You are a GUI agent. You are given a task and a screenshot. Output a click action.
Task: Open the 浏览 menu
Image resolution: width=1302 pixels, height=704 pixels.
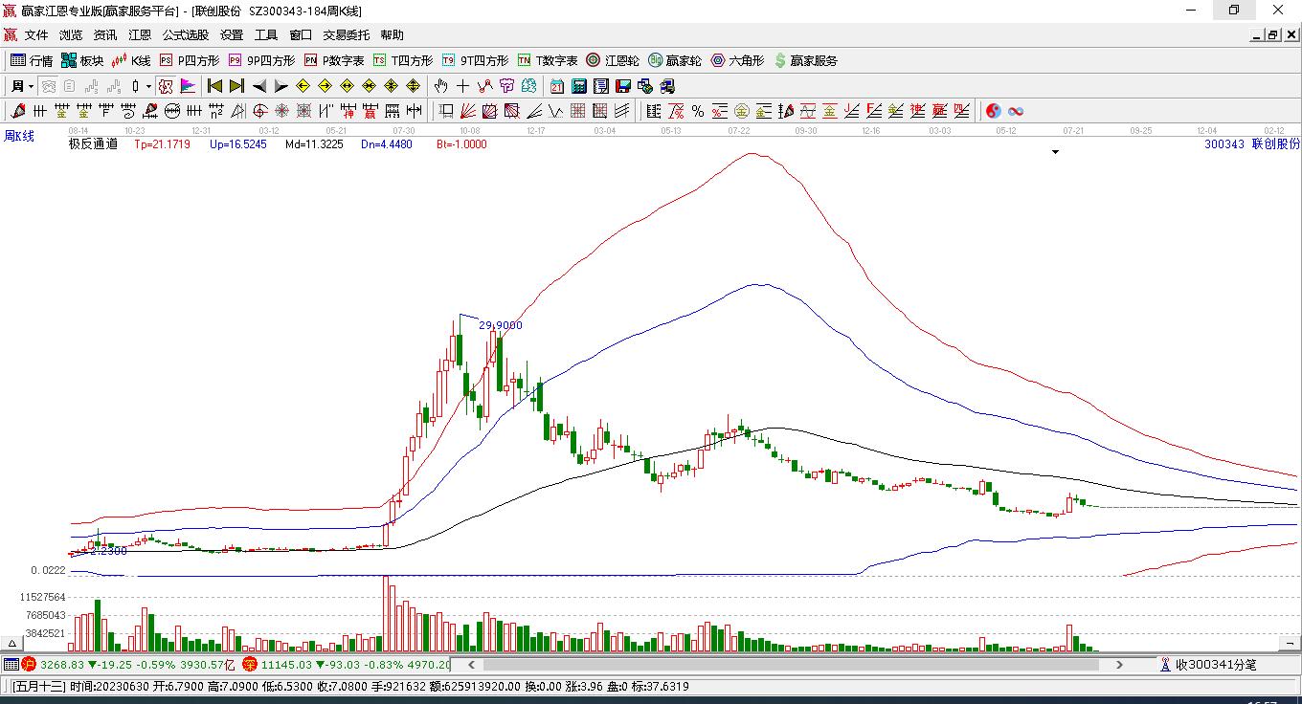71,35
